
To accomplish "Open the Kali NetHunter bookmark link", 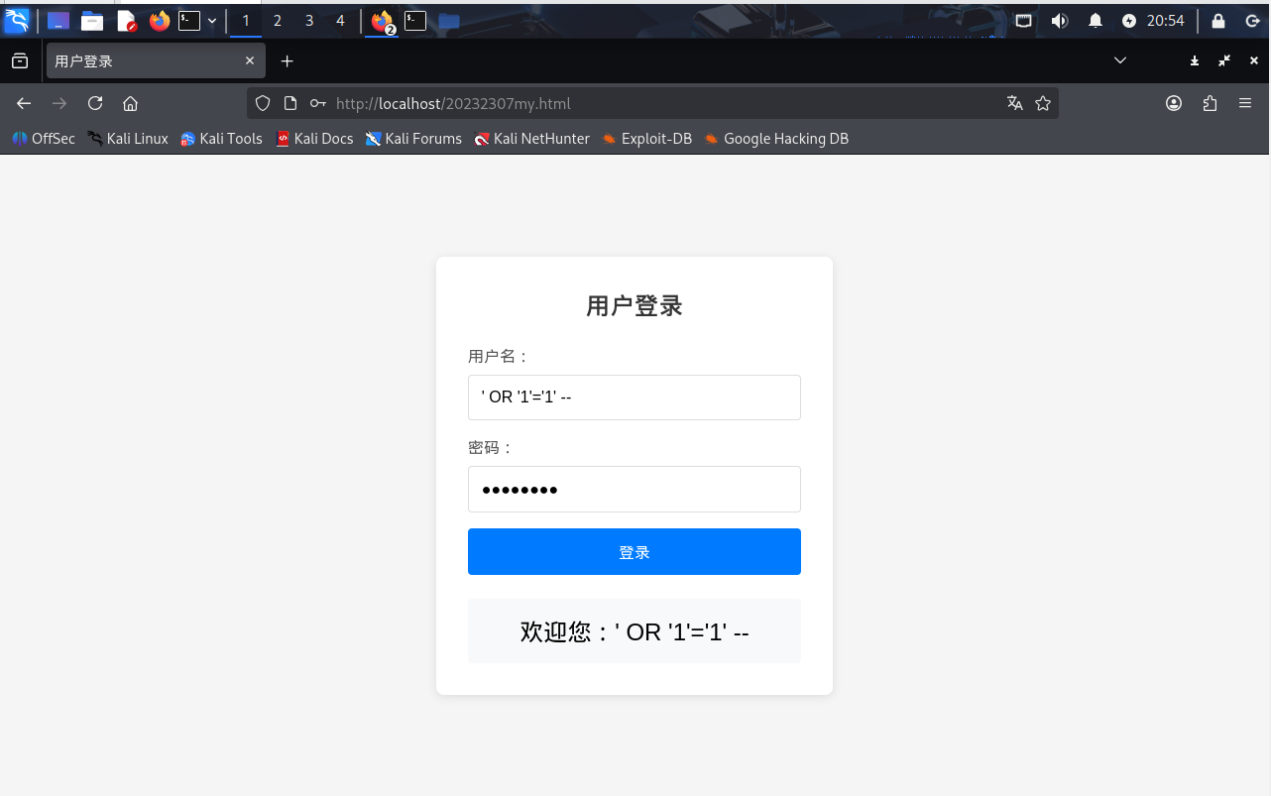I will (x=531, y=139).
